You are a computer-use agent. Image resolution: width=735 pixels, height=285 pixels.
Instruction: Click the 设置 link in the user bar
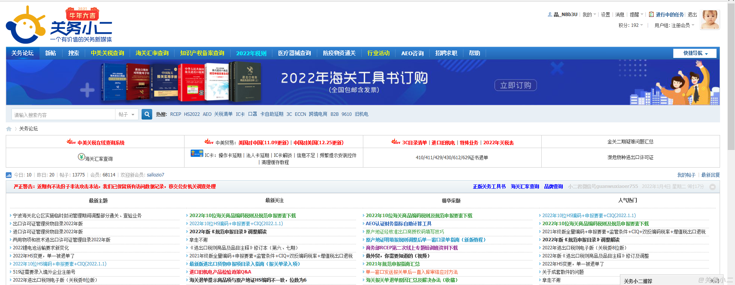[605, 15]
